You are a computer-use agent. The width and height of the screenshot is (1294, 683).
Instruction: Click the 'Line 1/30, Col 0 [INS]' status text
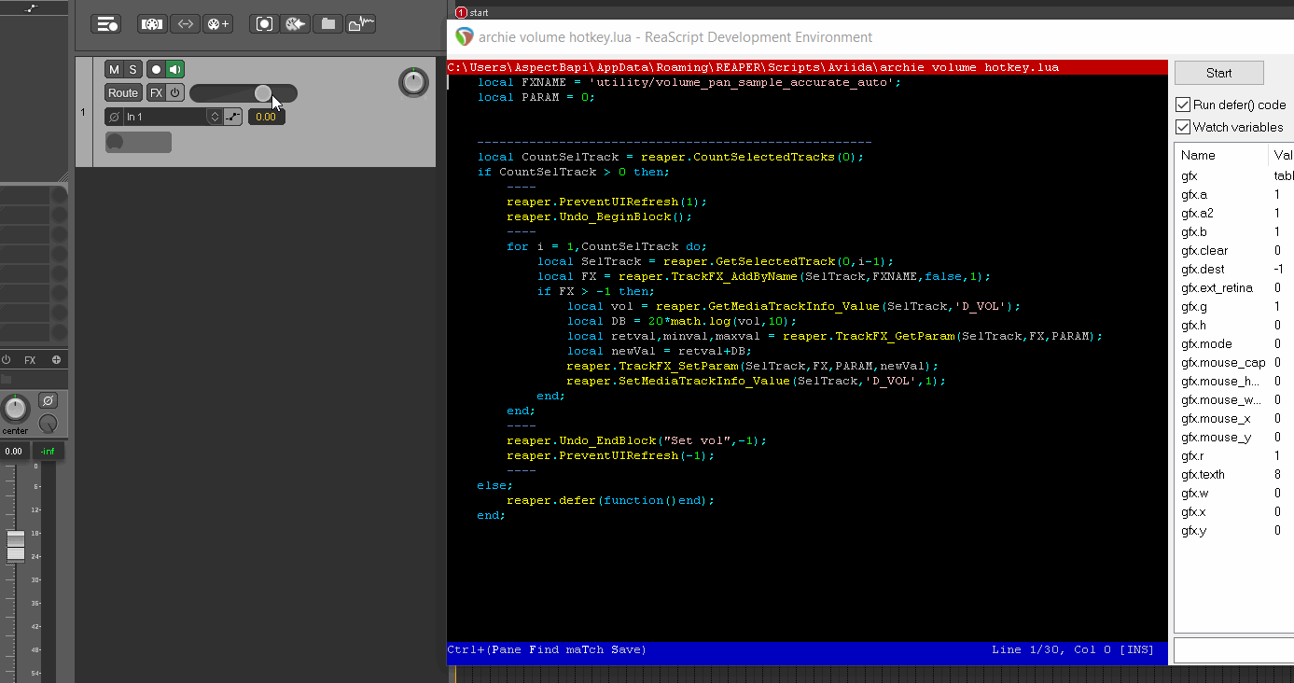pyautogui.click(x=1072, y=649)
